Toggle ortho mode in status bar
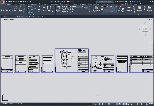The width and height of the screenshot is (154, 106). point(106,104)
